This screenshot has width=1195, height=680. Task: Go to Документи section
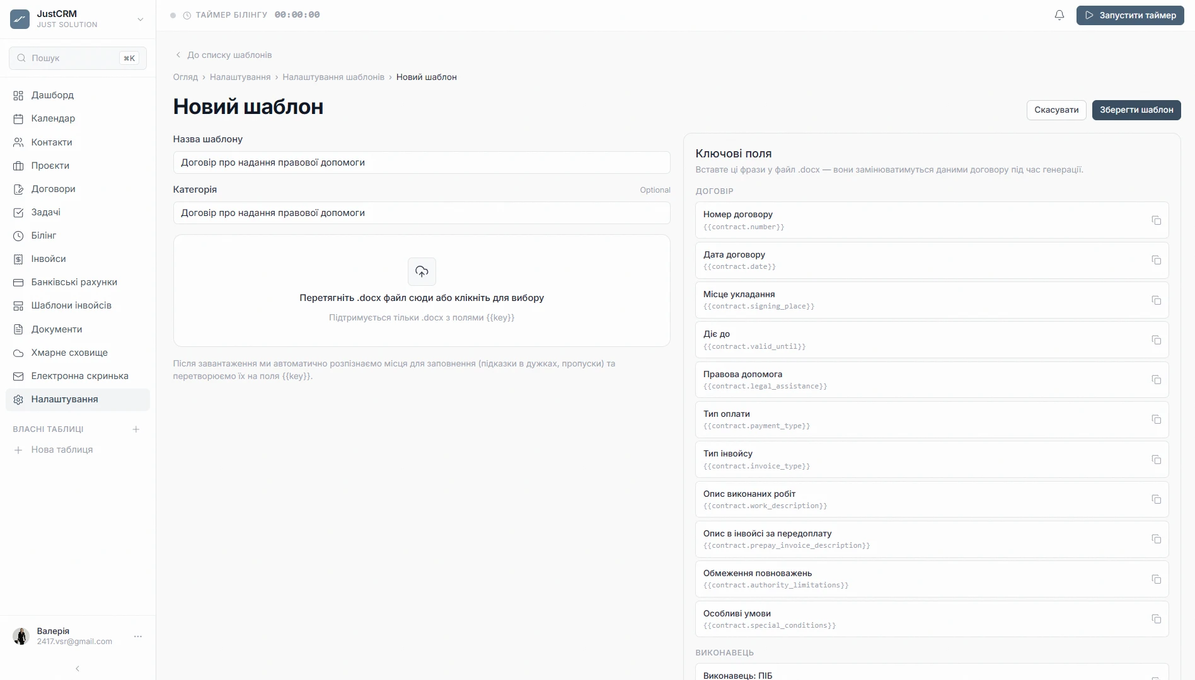tap(78, 329)
